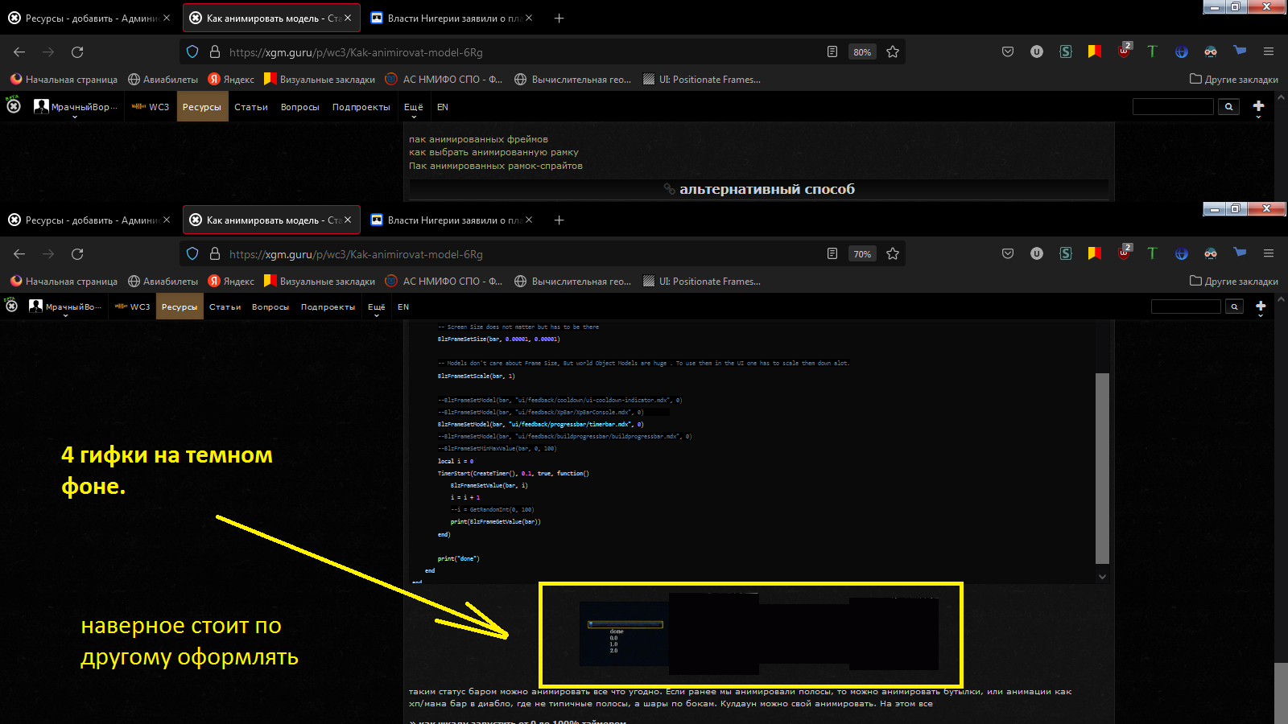Save to Pocket in the lower window
The width and height of the screenshot is (1288, 724).
pos(1008,254)
